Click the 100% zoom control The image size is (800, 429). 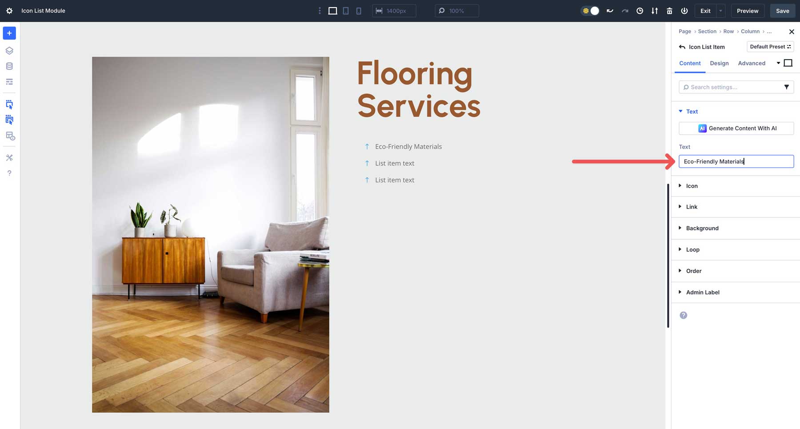tap(456, 10)
